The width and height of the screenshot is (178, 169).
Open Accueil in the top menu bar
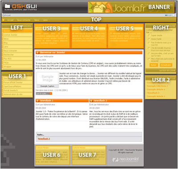[10, 20]
